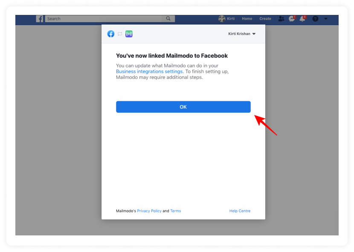Open the Help Centre link
The image size is (354, 252).
240,211
